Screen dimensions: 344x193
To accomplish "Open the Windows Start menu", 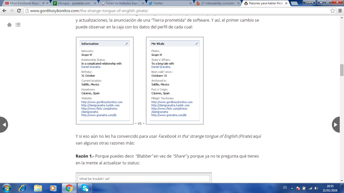I will coord(7,188).
